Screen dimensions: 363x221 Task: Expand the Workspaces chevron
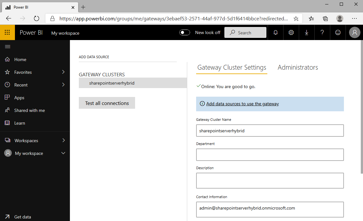point(63,140)
